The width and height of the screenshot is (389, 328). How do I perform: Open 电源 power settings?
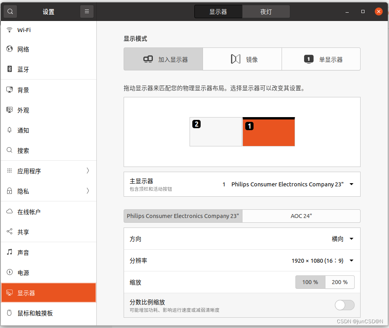[x=49, y=273]
